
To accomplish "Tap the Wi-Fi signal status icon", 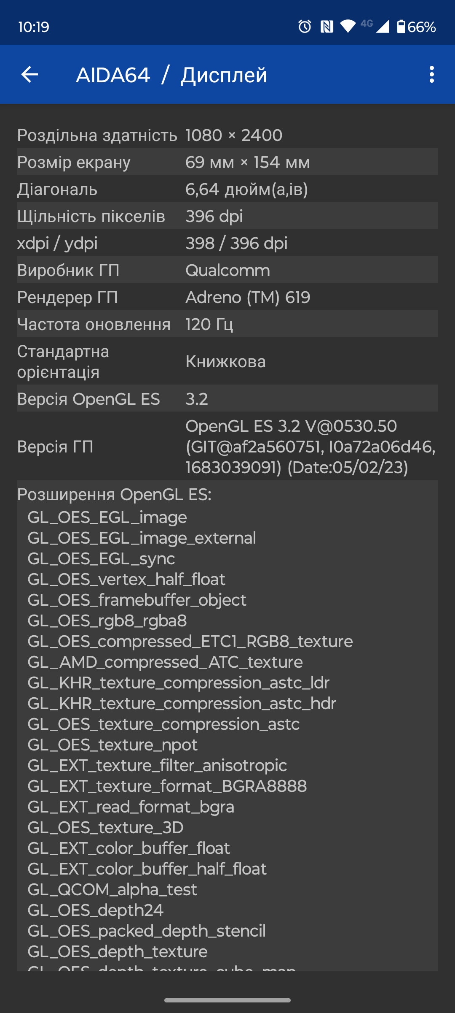I will pyautogui.click(x=348, y=27).
